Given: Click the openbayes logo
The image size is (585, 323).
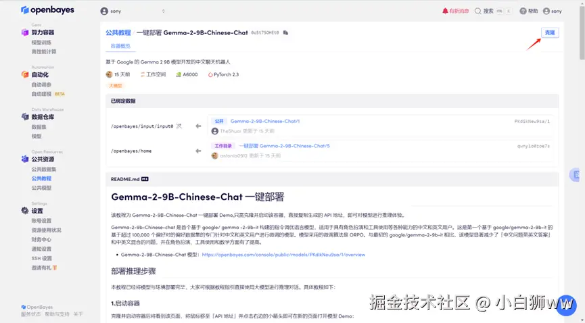Looking at the screenshot, I should (47, 10).
